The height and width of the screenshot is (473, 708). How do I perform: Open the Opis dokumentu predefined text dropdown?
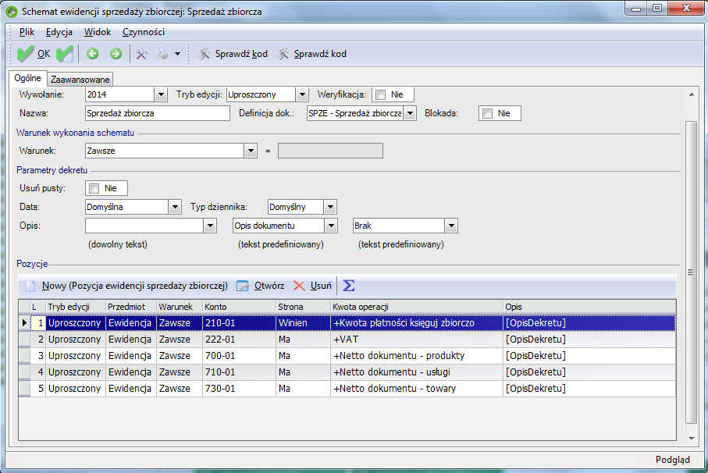pos(332,226)
